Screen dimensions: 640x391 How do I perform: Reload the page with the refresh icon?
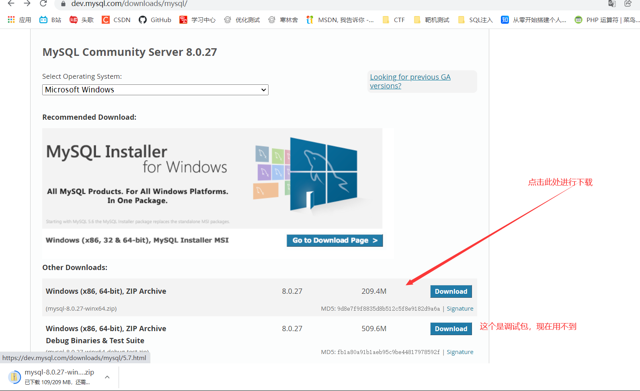point(43,4)
